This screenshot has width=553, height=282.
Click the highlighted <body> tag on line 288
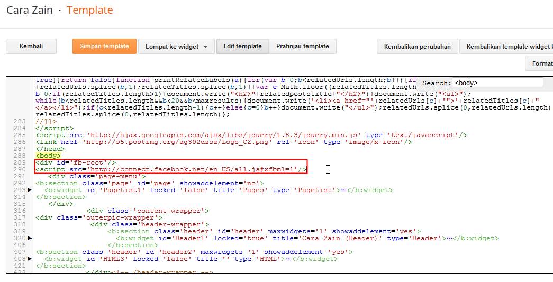(x=48, y=156)
